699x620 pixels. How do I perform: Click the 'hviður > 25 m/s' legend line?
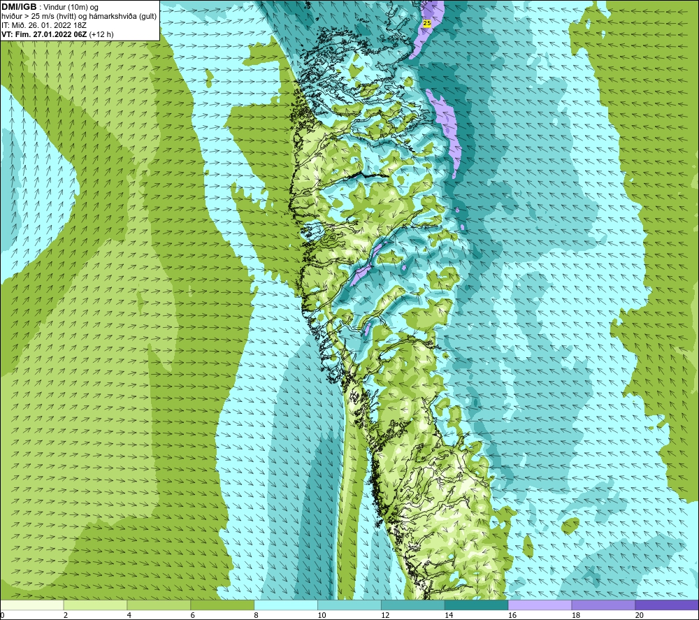click(79, 17)
